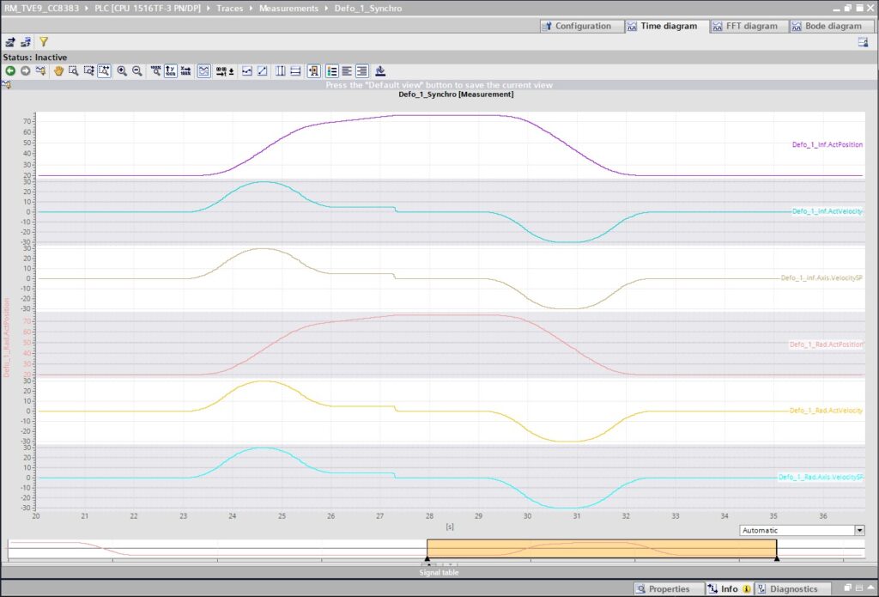Viewport: 879px width, 597px height.
Task: Switch to the Time diagram tab
Action: [x=667, y=26]
